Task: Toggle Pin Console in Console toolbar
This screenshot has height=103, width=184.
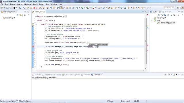Action: point(166,74)
